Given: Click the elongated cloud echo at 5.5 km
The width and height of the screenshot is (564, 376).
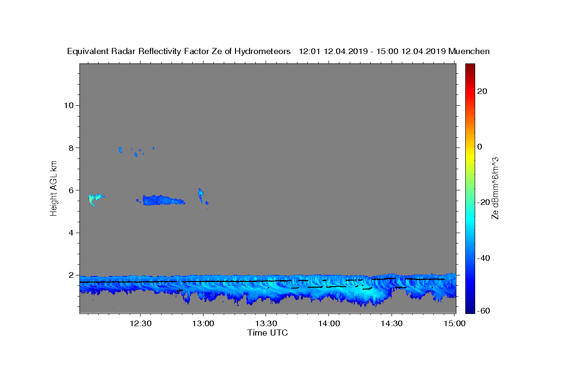Looking at the screenshot, I should [163, 200].
